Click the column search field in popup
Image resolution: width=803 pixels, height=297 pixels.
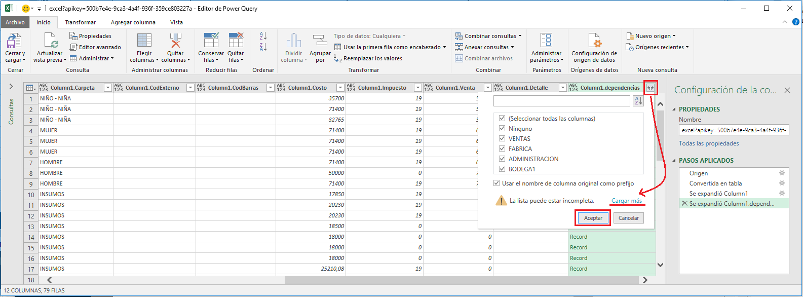coord(561,101)
